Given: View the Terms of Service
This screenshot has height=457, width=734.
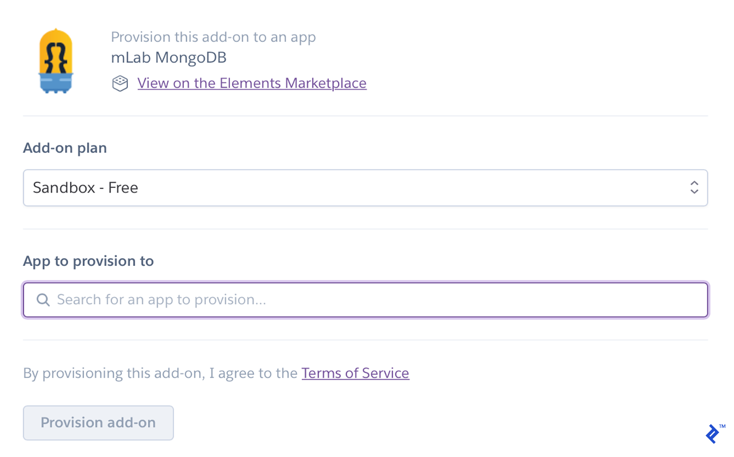Looking at the screenshot, I should 355,373.
